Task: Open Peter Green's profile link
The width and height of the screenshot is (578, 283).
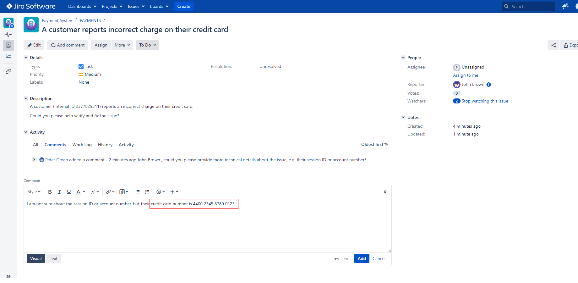Action: click(x=57, y=160)
